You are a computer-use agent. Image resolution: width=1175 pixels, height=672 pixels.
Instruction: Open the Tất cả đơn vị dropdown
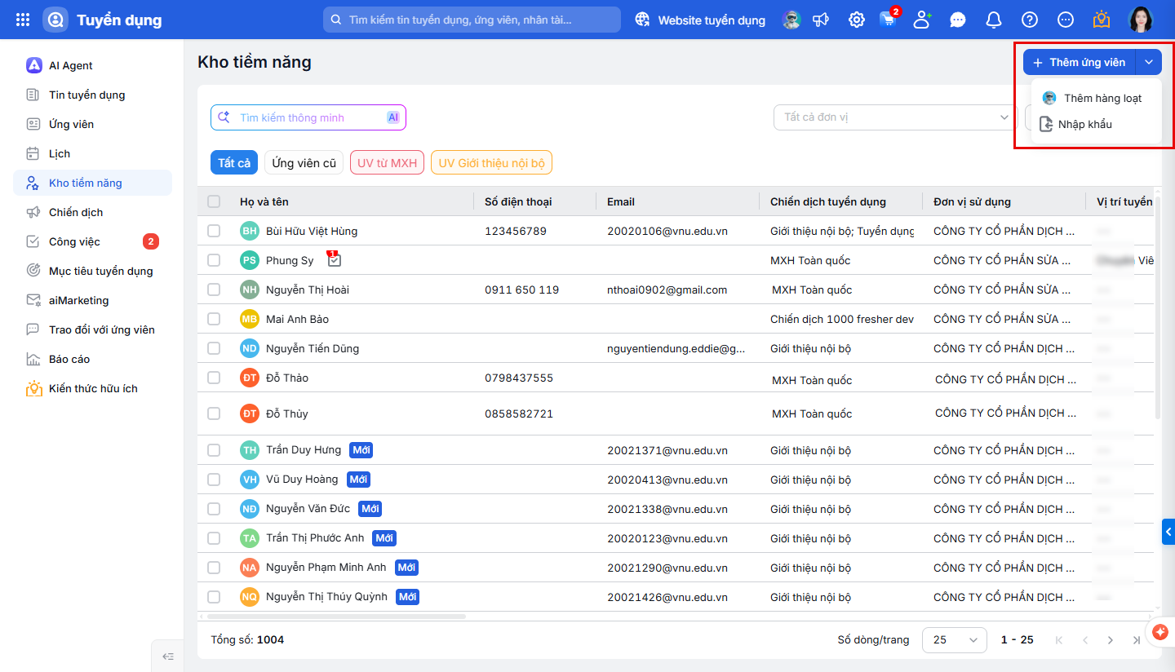(895, 117)
